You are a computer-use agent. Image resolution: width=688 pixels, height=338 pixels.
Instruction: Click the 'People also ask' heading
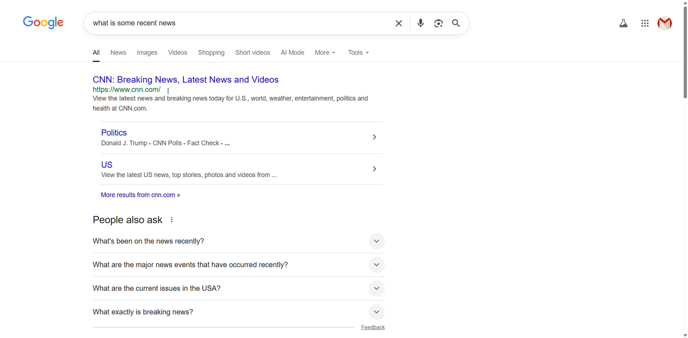127,220
